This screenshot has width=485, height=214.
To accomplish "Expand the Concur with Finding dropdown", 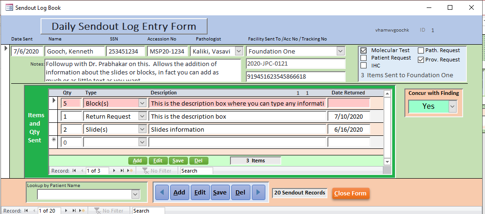I will click(452, 107).
